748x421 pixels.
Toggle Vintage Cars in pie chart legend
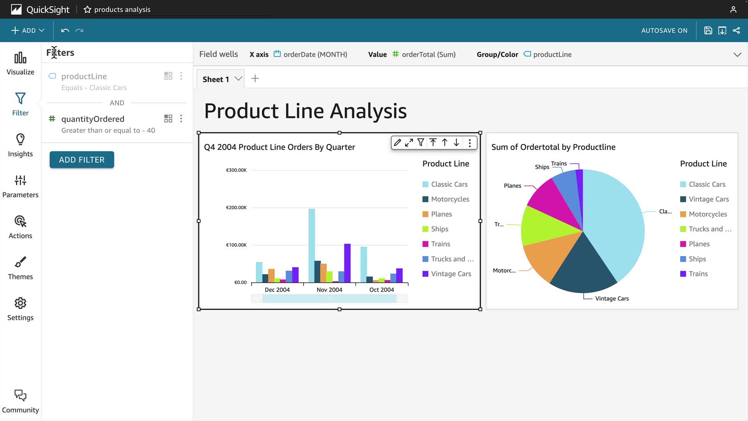[x=708, y=199]
